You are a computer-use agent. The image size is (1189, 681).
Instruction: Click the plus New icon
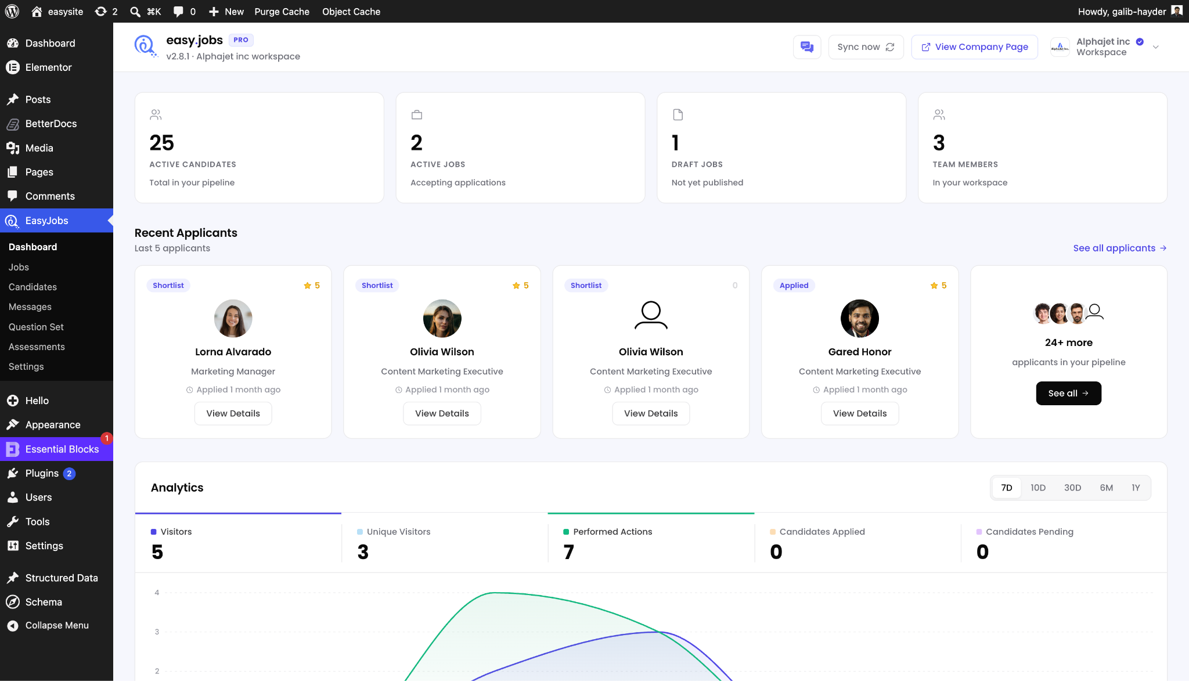tap(214, 12)
